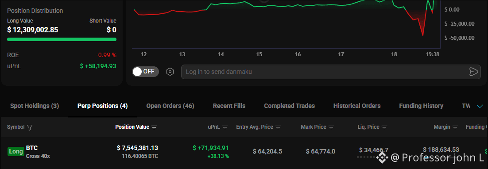Click position value $ 7,545,381.13
488x169 pixels.
(137, 148)
